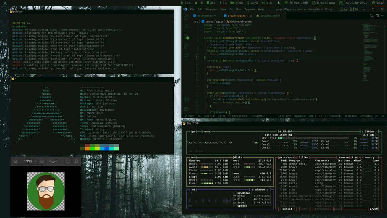Open Source Control showing 4 pending changes
The height and width of the screenshot is (218, 387).
pos(186,37)
